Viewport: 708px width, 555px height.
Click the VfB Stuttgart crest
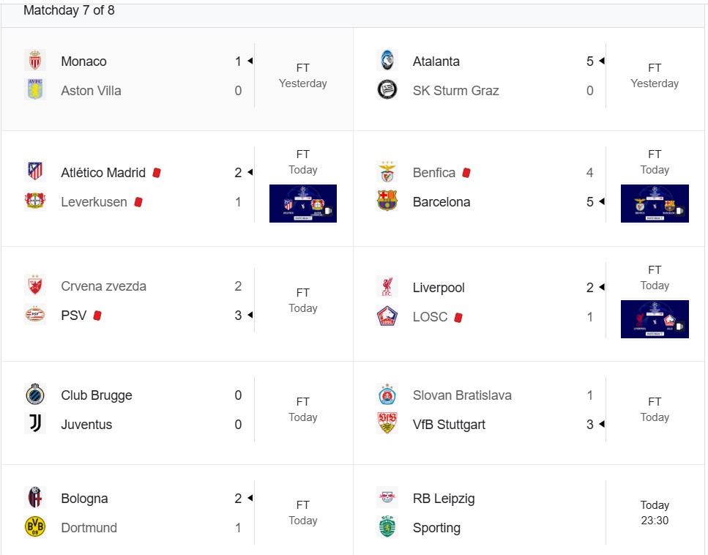coord(387,424)
